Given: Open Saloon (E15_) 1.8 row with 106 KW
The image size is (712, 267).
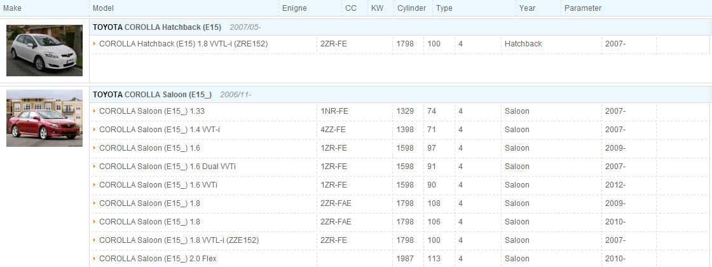Looking at the screenshot, I should click(149, 222).
